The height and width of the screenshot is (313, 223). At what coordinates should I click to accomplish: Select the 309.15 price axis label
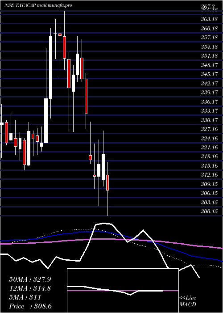point(209,184)
